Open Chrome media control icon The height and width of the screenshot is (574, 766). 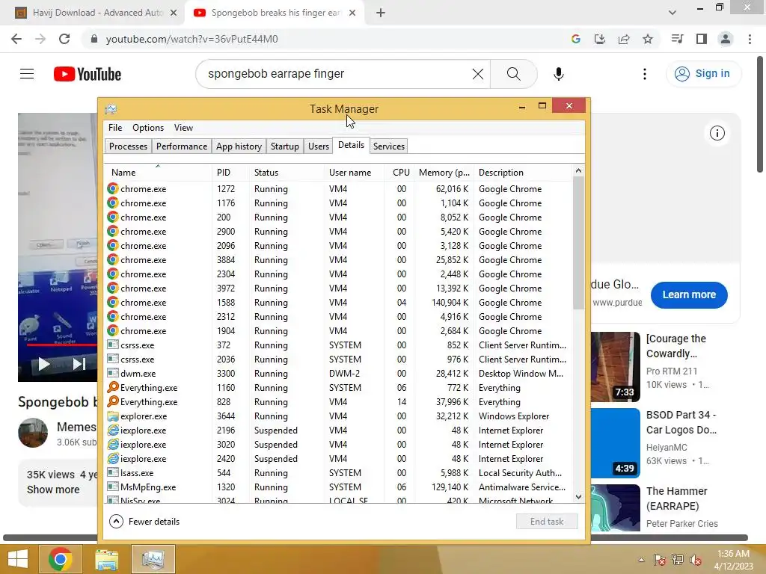click(677, 39)
